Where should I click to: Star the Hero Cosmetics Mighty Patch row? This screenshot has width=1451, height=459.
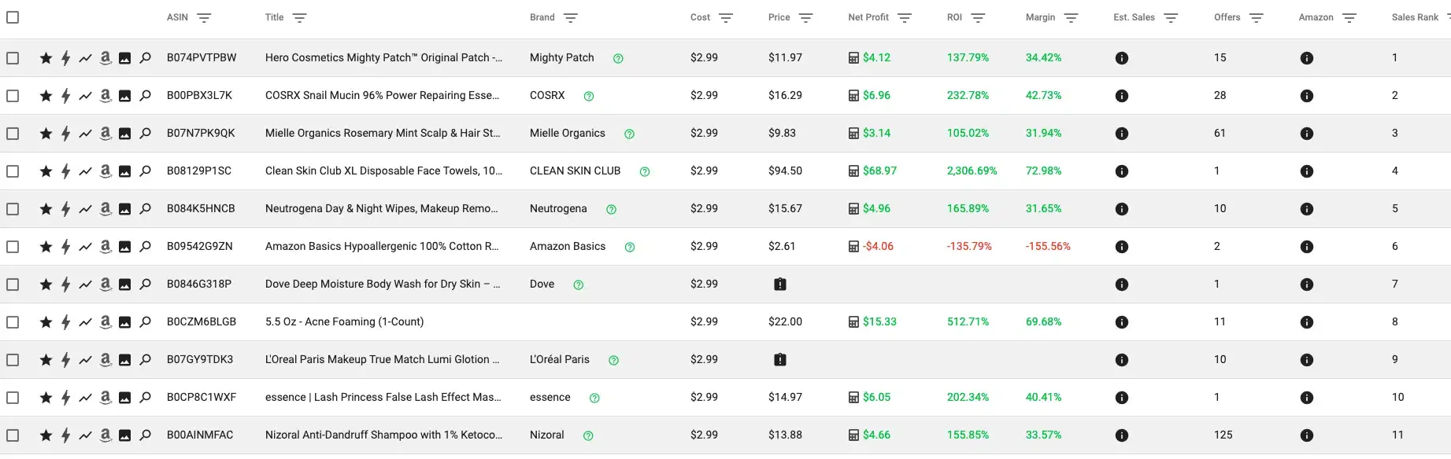click(46, 58)
